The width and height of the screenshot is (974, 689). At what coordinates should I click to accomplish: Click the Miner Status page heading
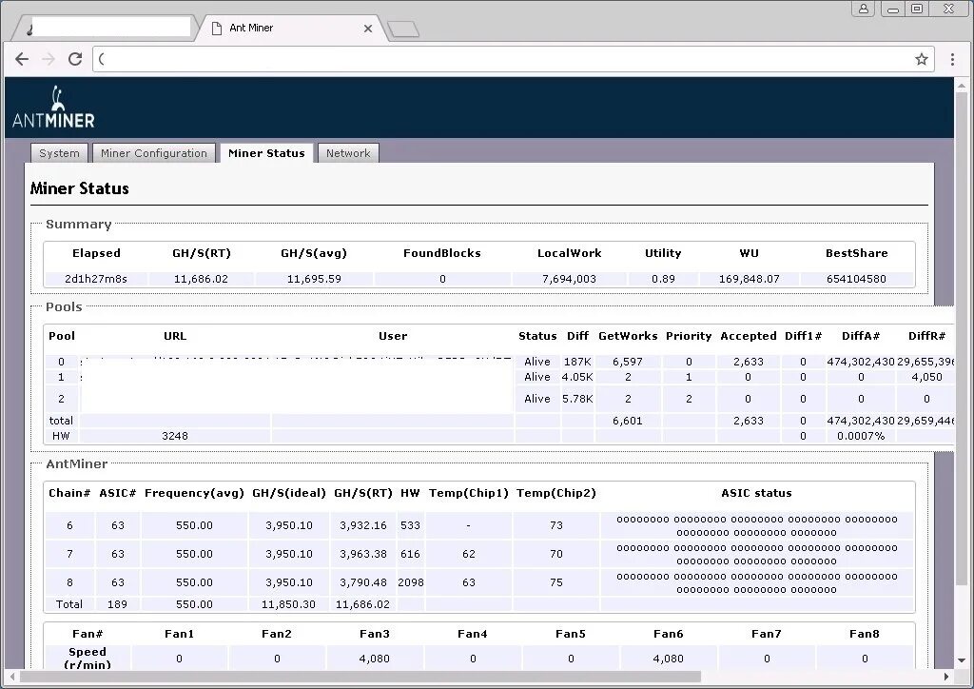[80, 188]
